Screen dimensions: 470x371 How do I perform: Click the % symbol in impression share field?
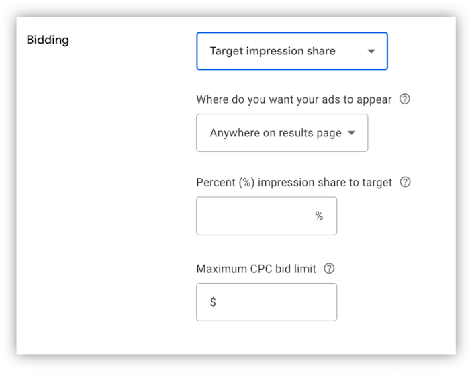click(x=319, y=216)
